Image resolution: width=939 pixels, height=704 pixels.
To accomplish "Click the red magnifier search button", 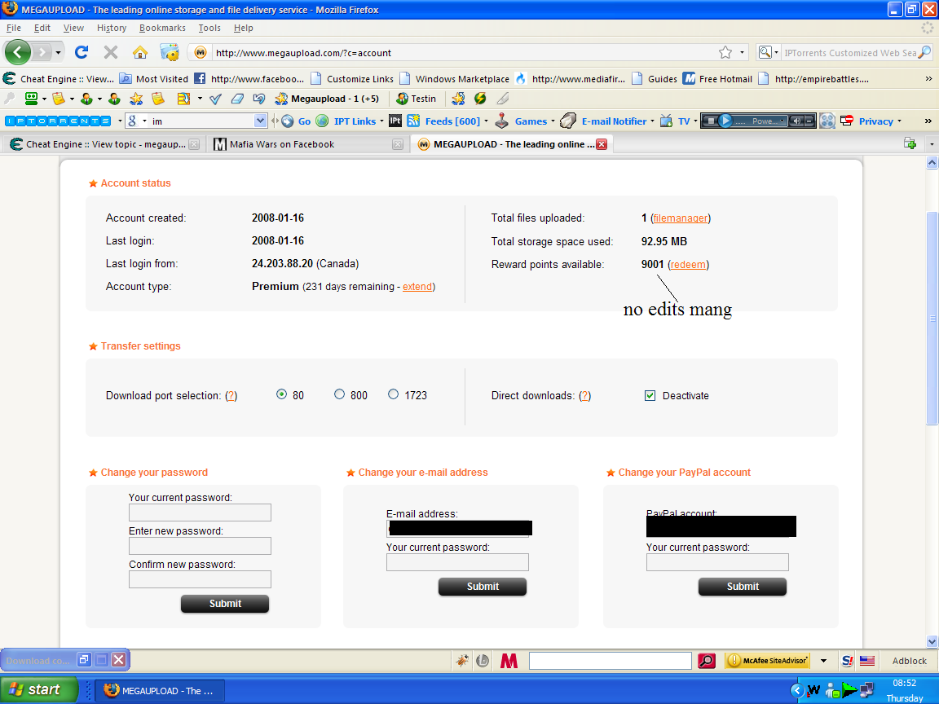I will [x=707, y=661].
